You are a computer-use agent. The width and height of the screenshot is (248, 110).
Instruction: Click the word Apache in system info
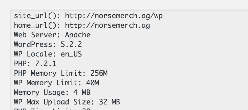78,35
